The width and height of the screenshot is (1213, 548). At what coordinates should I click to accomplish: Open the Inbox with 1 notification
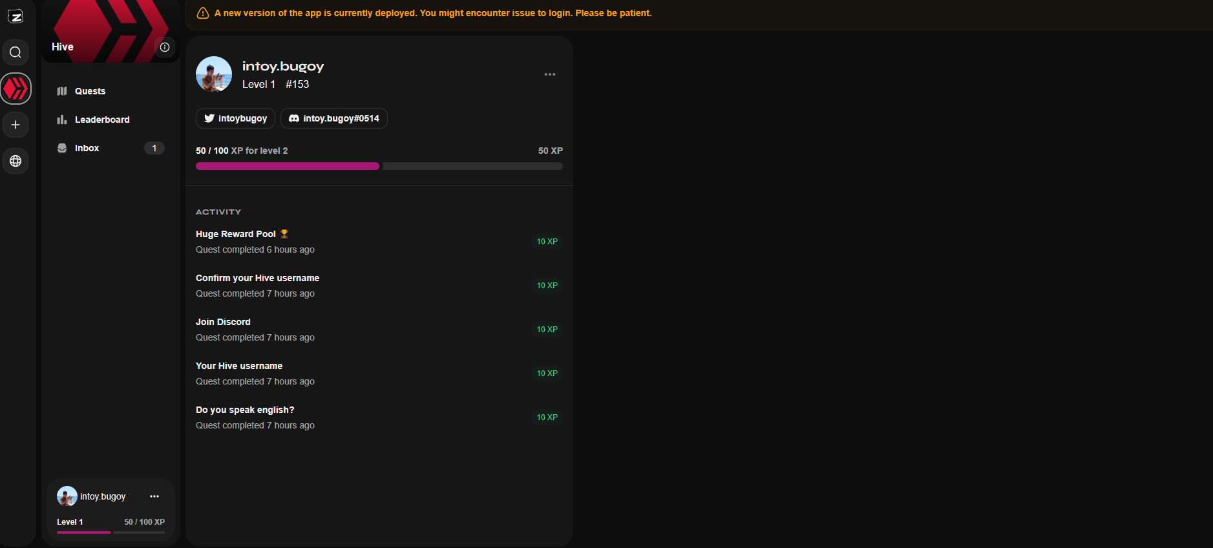[x=87, y=148]
